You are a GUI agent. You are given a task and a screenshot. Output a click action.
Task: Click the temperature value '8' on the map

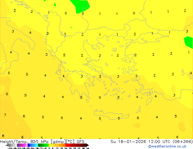pos(3,136)
